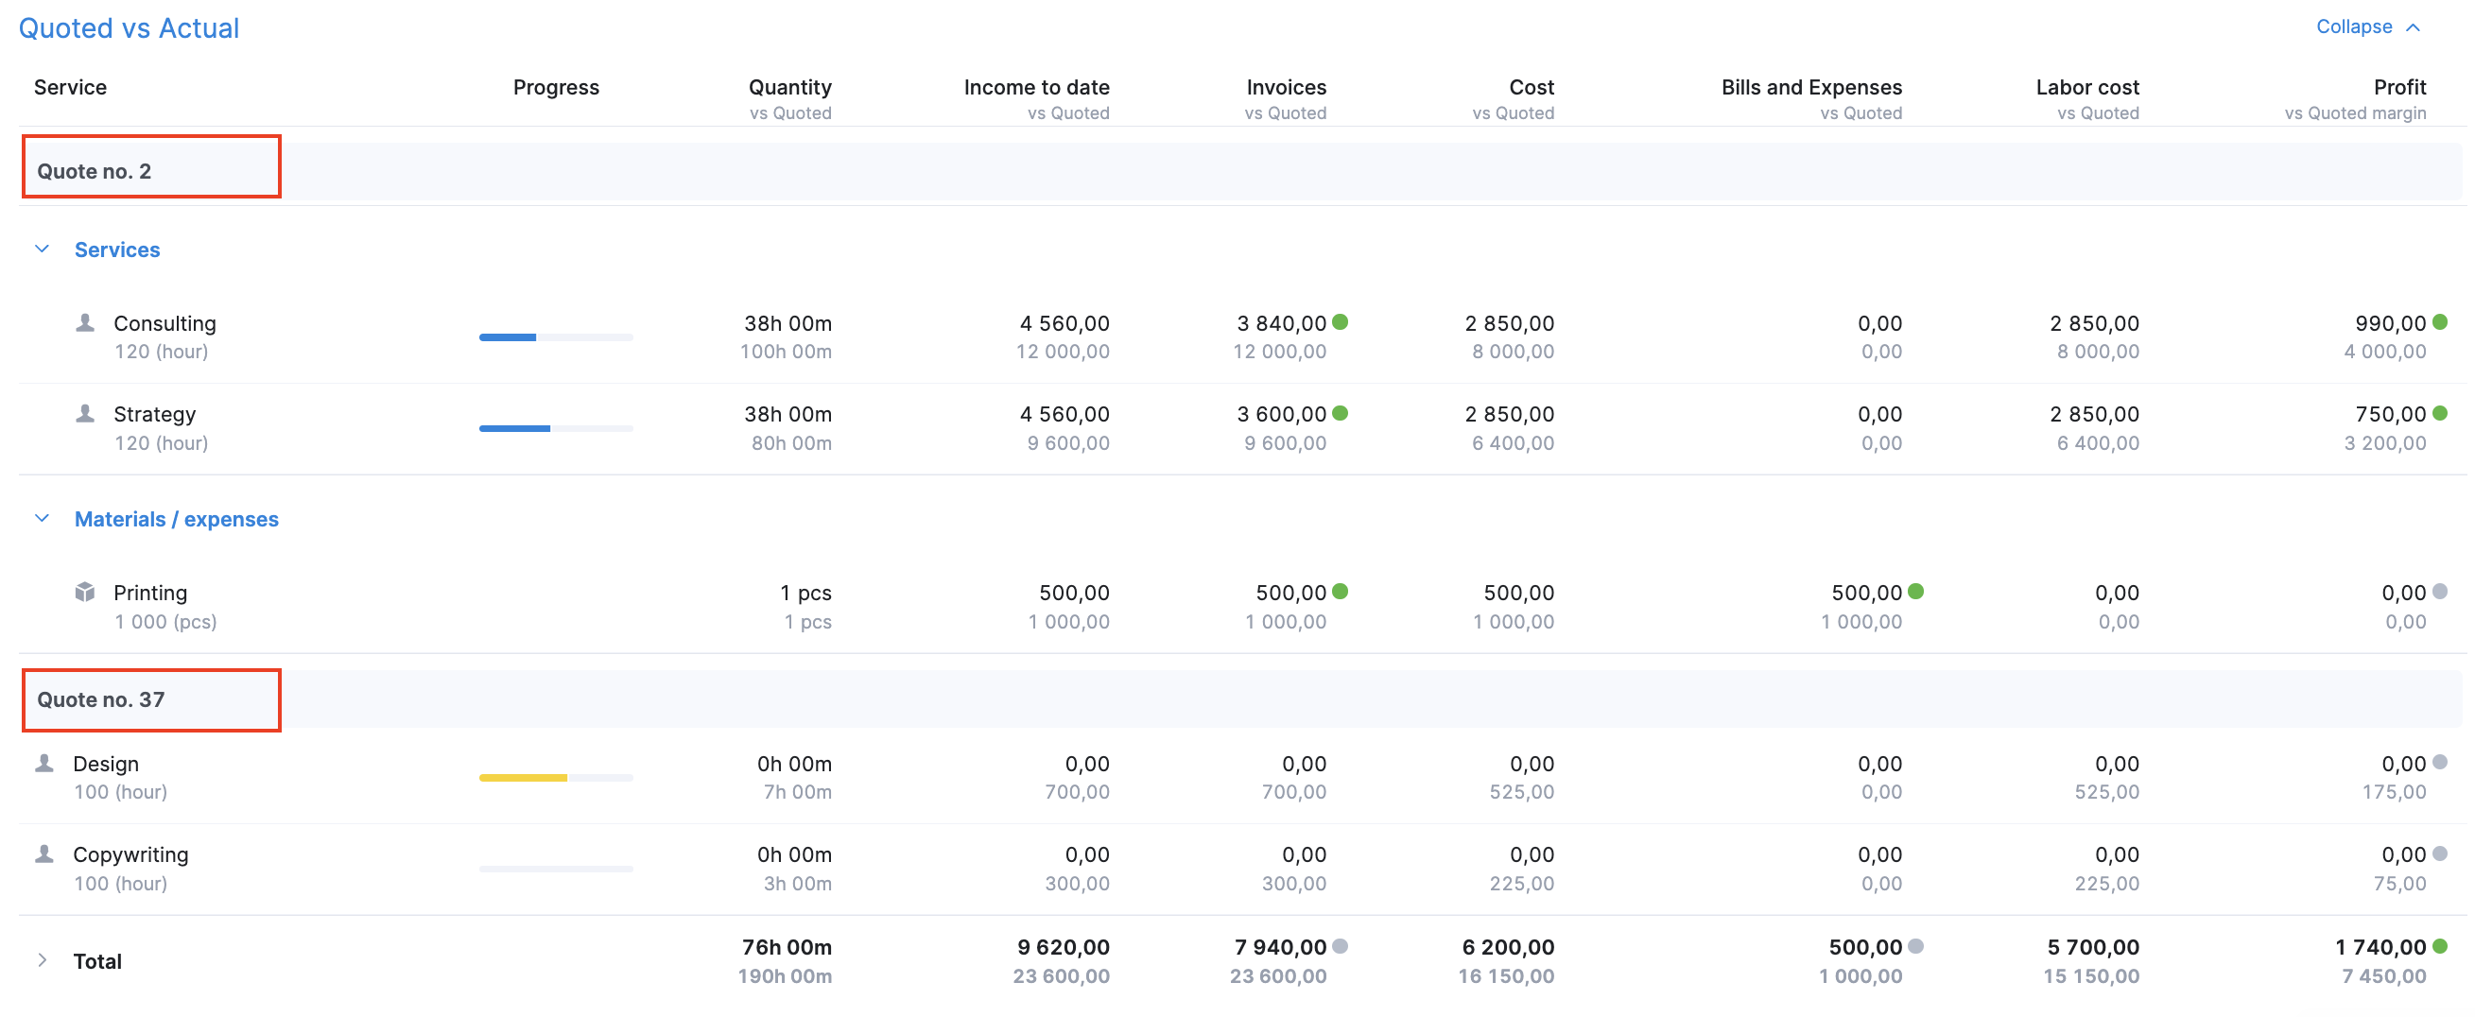Click the green status dot on Consulting invoices
The width and height of the screenshot is (2475, 1017).
pyautogui.click(x=1342, y=322)
